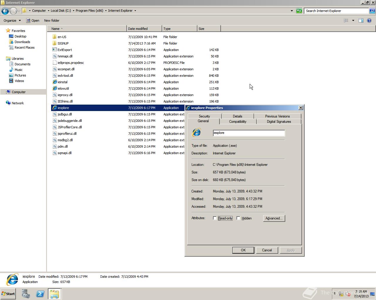Click the Forward navigation arrow

pyautogui.click(x=13, y=11)
